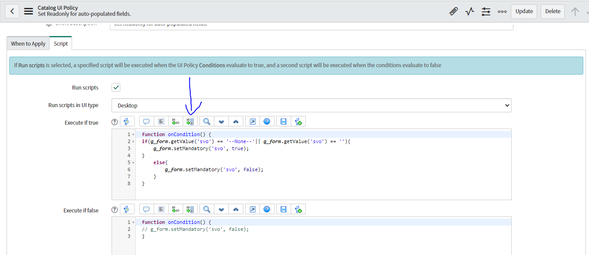Search code in Execute if true editor

pos(207,122)
